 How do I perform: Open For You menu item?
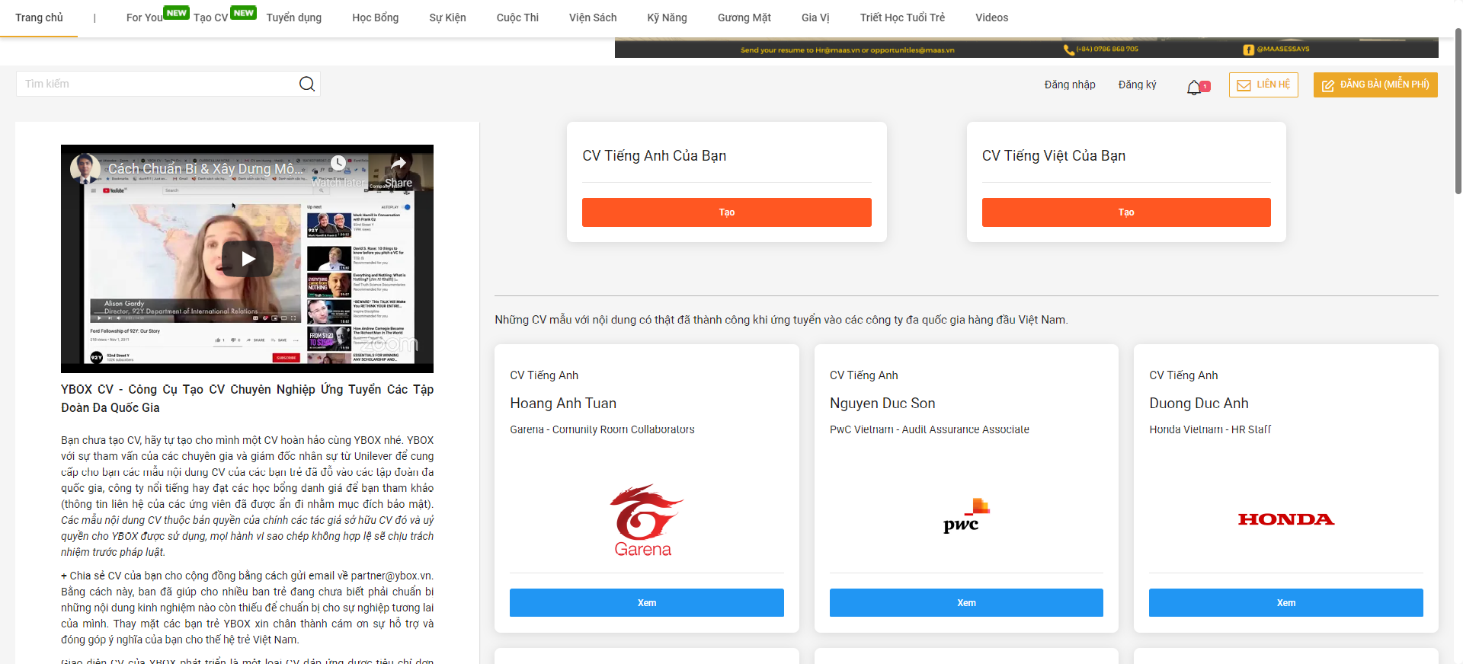pyautogui.click(x=144, y=18)
